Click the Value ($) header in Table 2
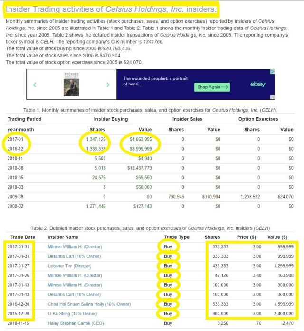This screenshot has width=304, height=331. 277,237
